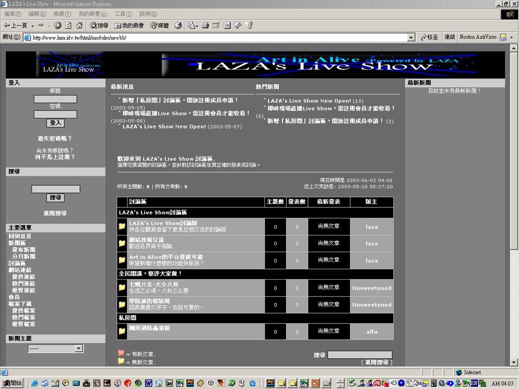Image resolution: width=519 pixels, height=389 pixels.
Task: Click the folder icon beside 七嘴八舌-大小八卦
Action: [122, 288]
